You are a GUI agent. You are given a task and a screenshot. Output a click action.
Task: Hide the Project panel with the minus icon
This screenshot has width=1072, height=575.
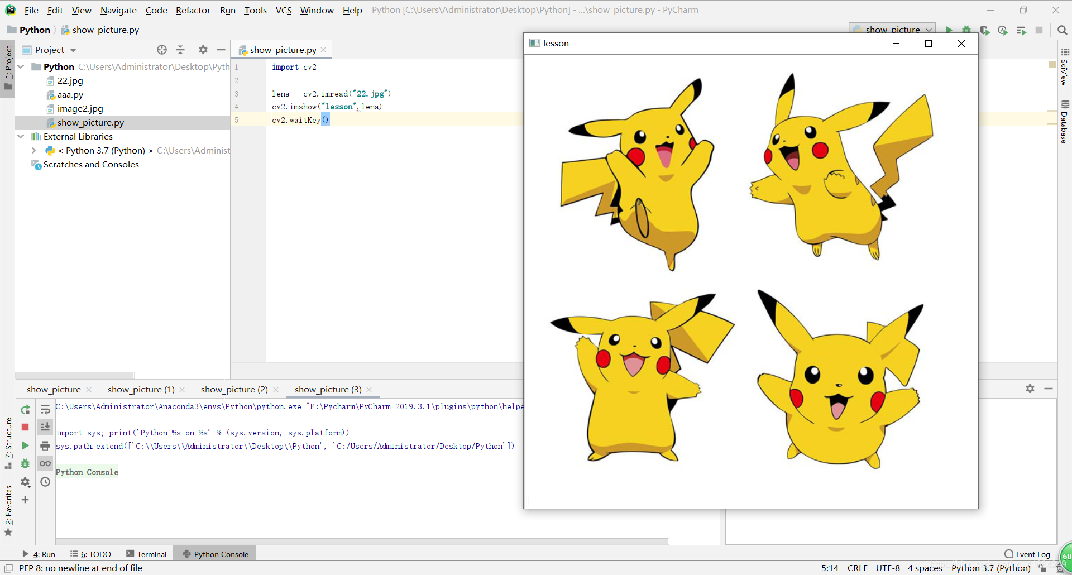click(221, 50)
